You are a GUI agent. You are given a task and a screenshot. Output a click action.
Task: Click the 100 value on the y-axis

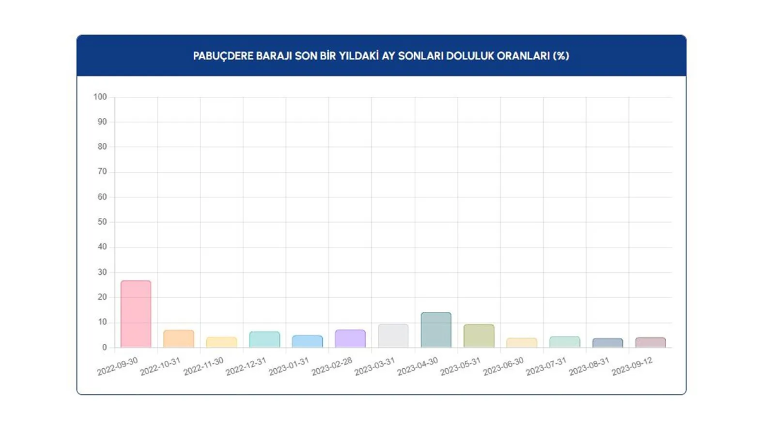tap(100, 97)
